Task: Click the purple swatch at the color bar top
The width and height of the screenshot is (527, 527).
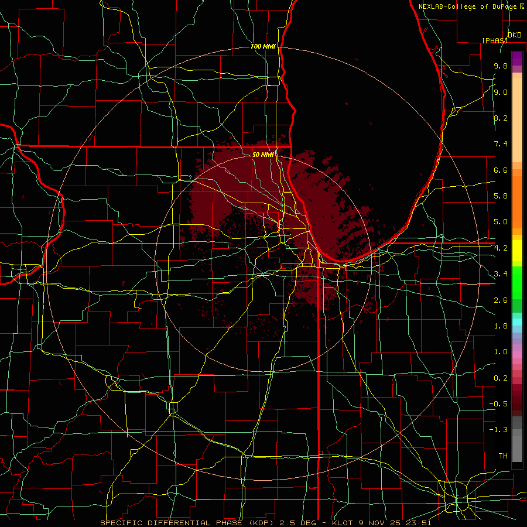Action: (517, 59)
